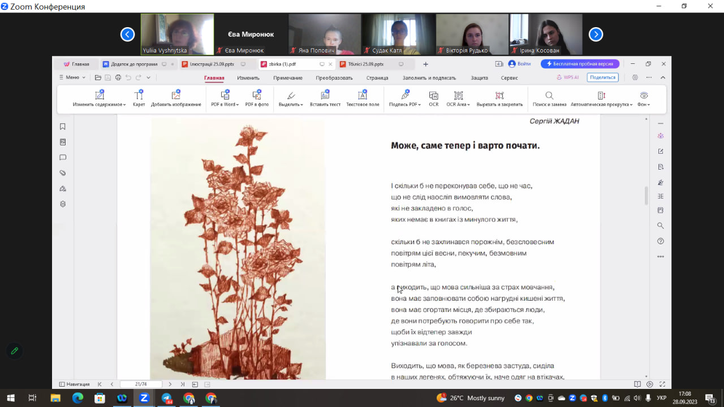This screenshot has height=407, width=724.
Task: Click the Crop and Pin (Вырезать и закрепить) tool
Action: tap(499, 96)
